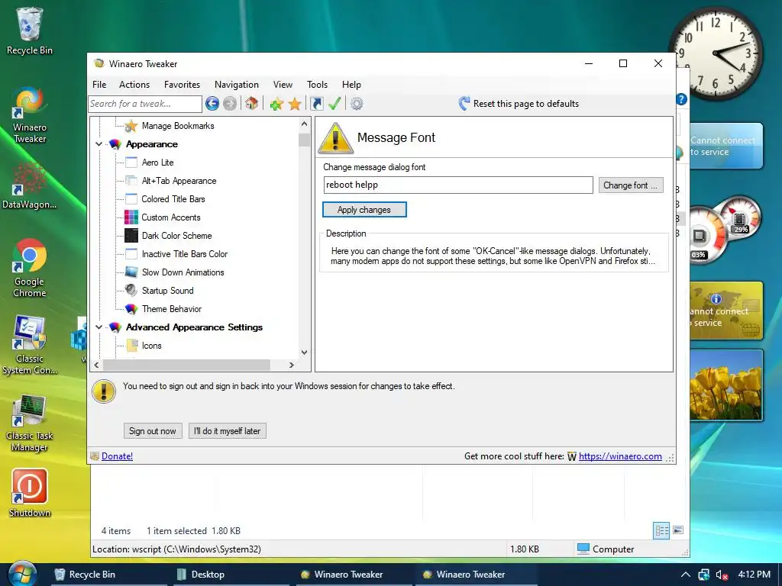Click the Sign out now button

(153, 431)
